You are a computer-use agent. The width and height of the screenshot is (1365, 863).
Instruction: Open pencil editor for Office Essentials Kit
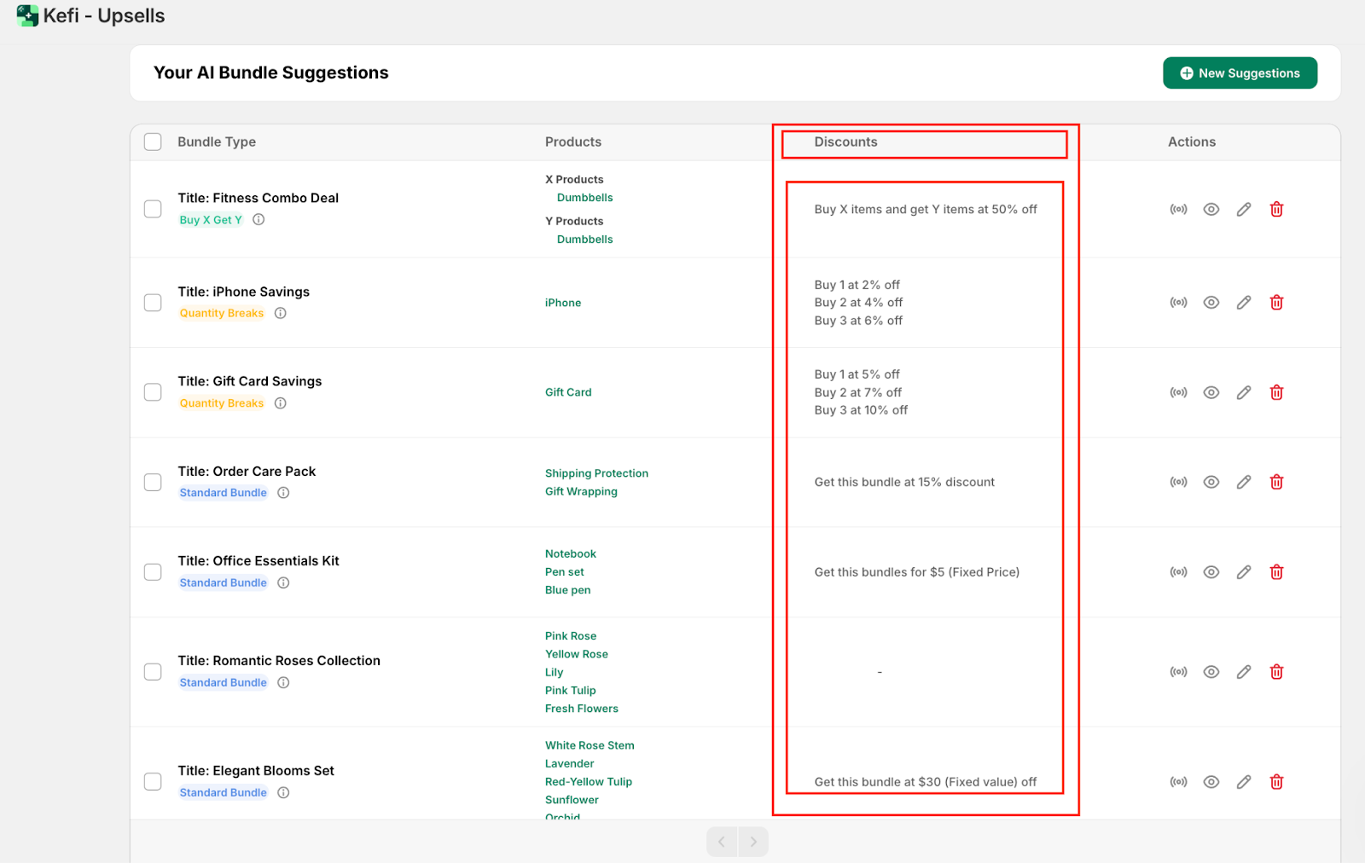(x=1244, y=572)
